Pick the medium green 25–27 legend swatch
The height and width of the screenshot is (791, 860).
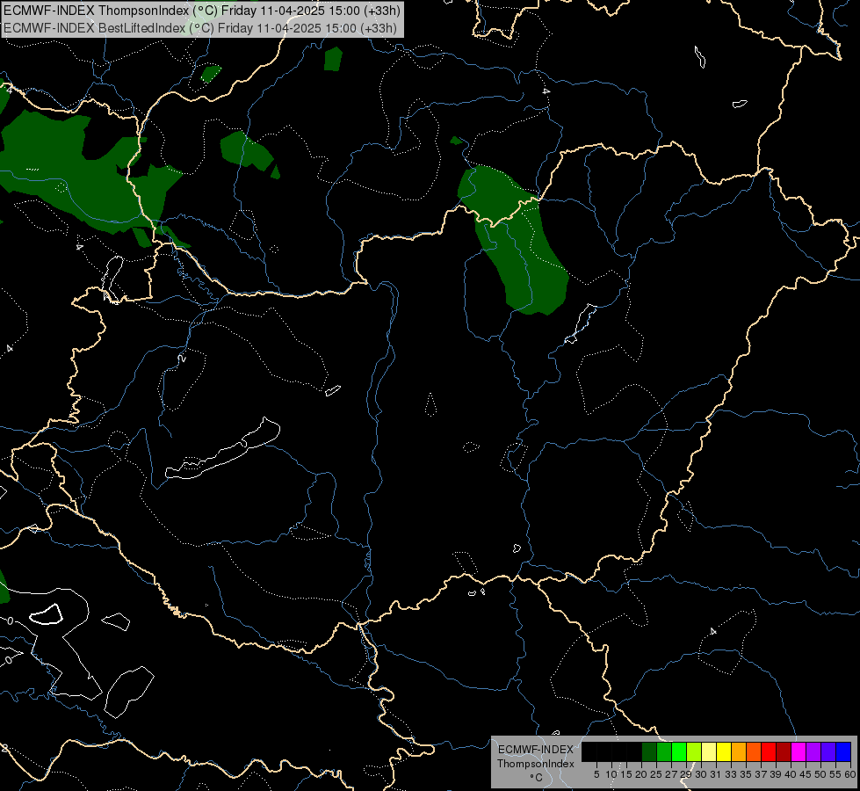click(664, 751)
